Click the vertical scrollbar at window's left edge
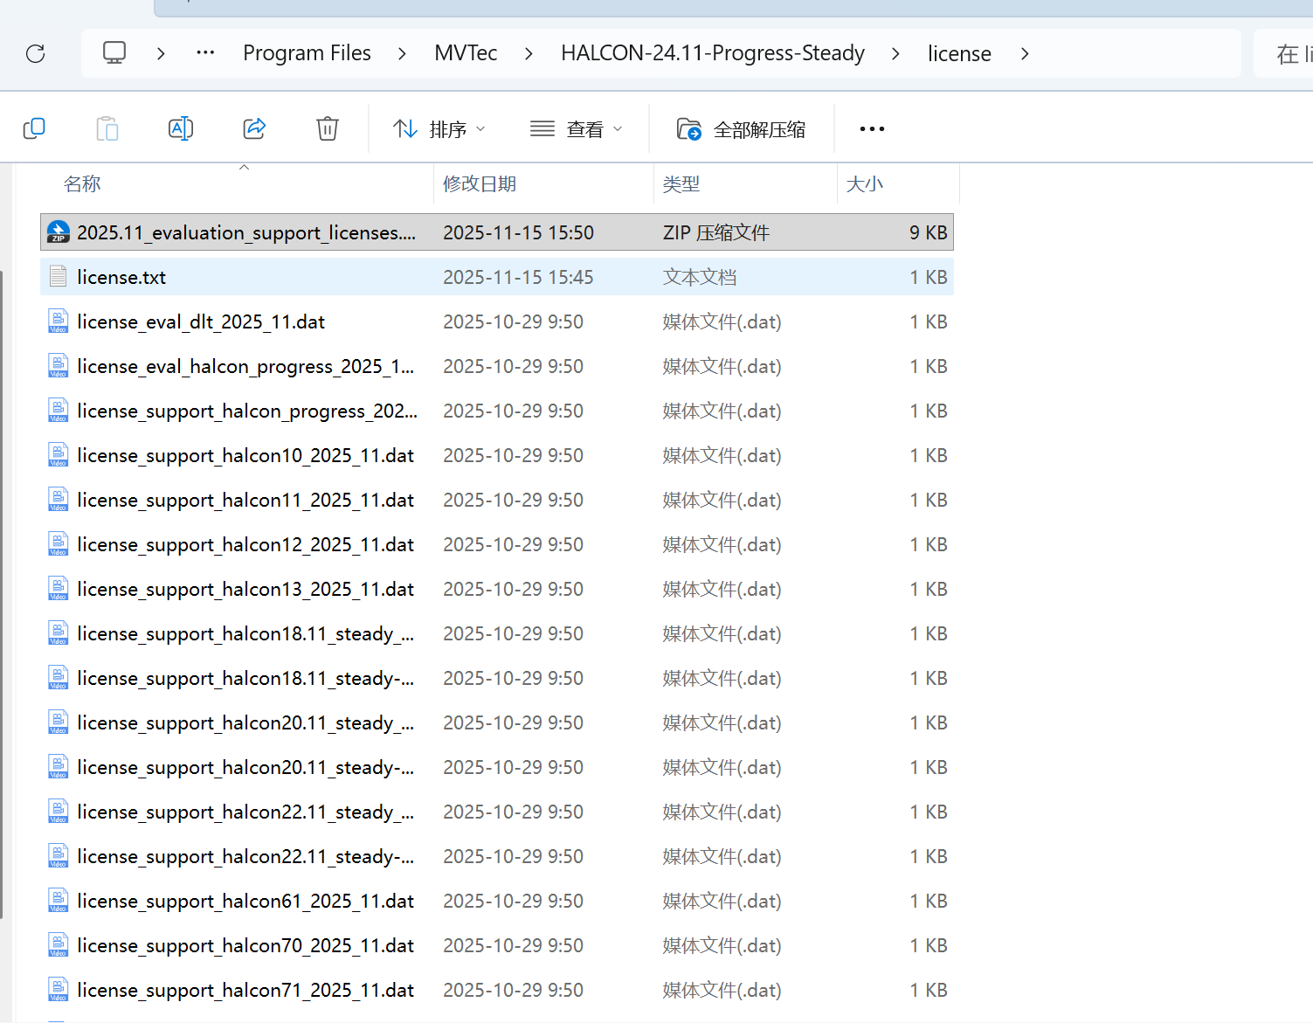Viewport: 1313px width, 1023px height. click(2, 594)
